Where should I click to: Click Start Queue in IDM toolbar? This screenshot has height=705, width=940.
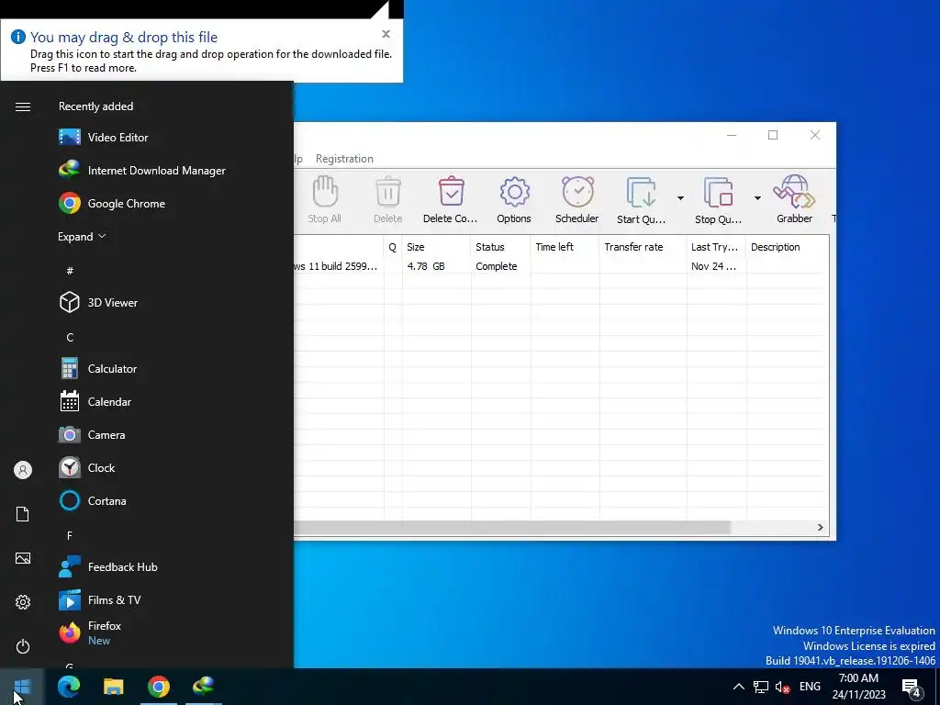pyautogui.click(x=641, y=200)
